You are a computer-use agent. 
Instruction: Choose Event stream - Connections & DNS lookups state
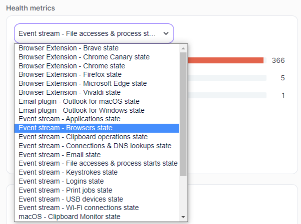pyautogui.click(x=95, y=146)
